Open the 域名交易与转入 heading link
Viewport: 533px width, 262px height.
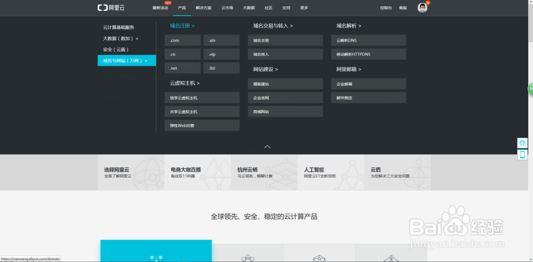coord(273,26)
